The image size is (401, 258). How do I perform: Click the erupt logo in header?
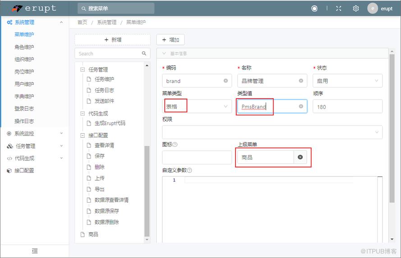point(34,8)
